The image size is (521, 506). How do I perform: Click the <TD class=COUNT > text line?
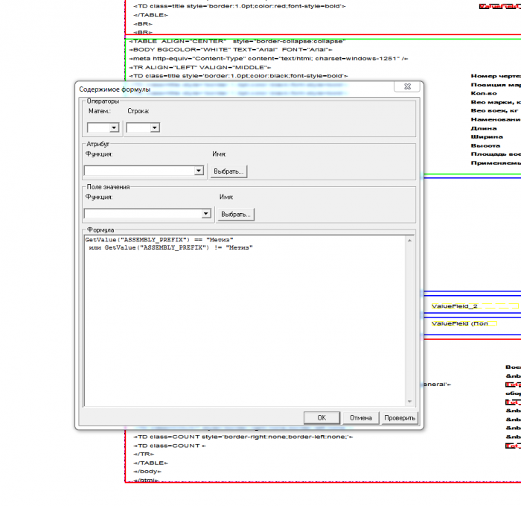(x=170, y=446)
